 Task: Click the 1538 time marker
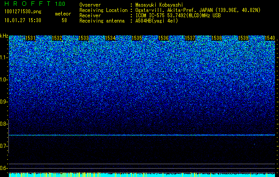[x=217, y=38]
